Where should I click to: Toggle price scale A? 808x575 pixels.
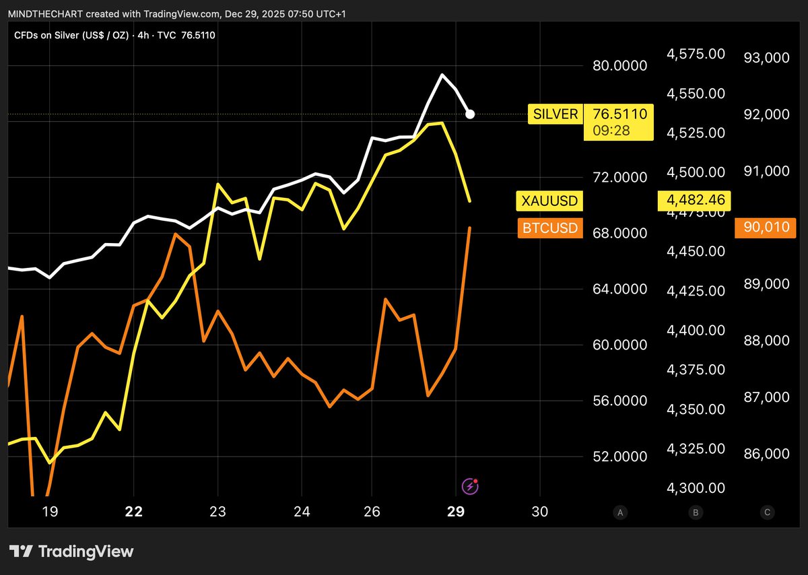(x=619, y=512)
